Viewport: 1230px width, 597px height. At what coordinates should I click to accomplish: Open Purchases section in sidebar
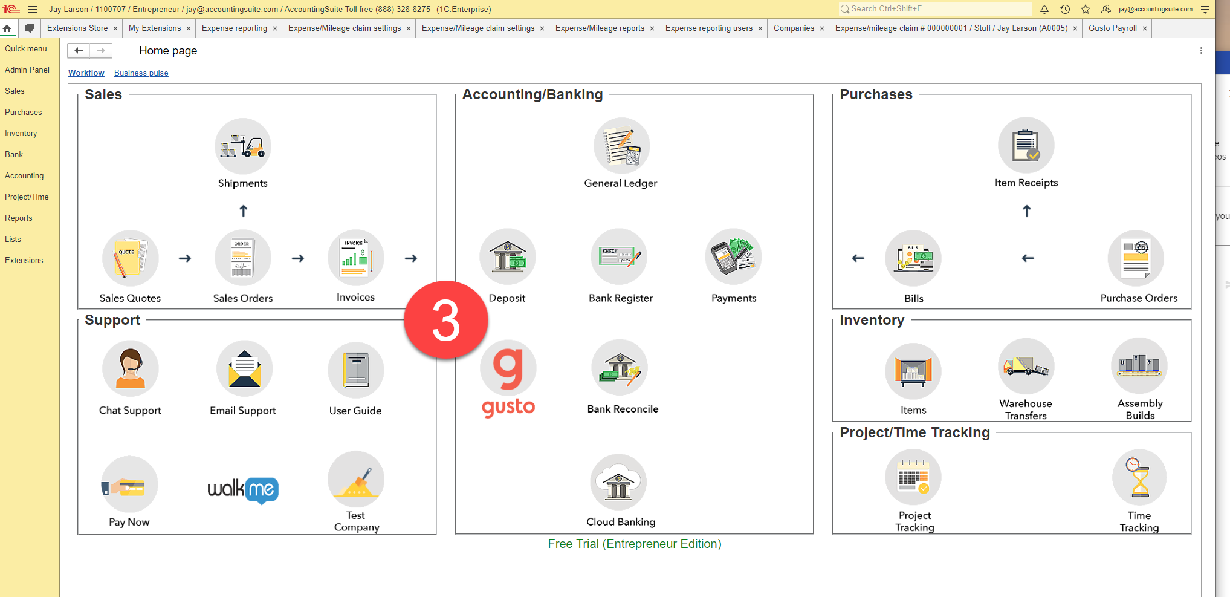(x=24, y=112)
